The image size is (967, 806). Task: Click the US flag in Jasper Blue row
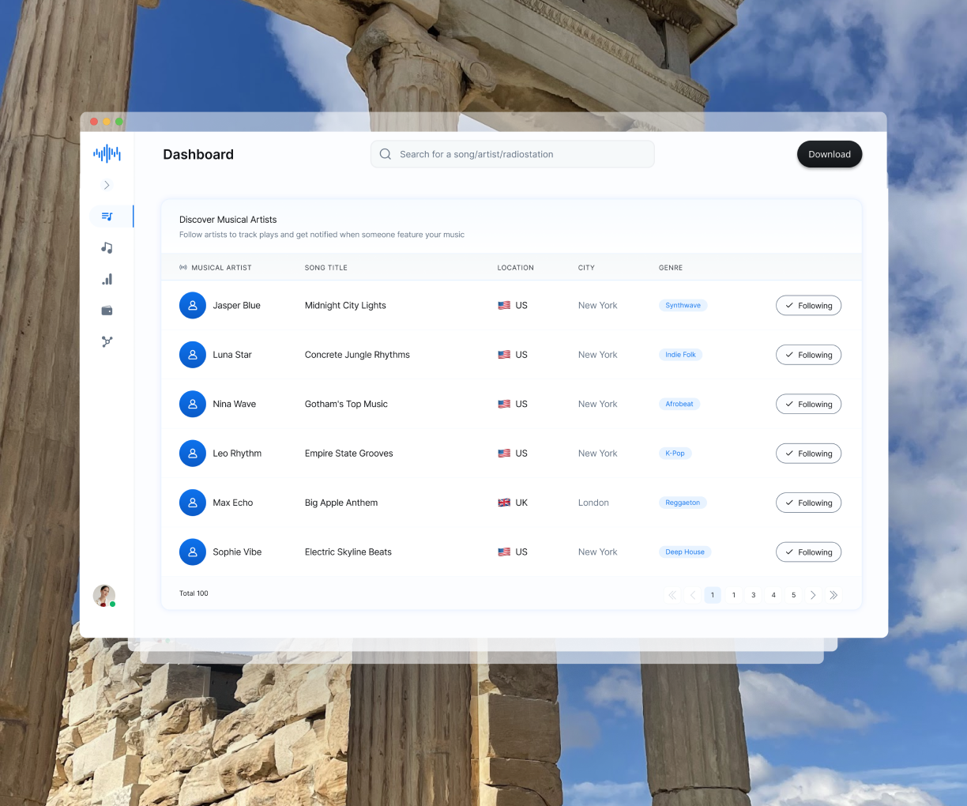[504, 305]
